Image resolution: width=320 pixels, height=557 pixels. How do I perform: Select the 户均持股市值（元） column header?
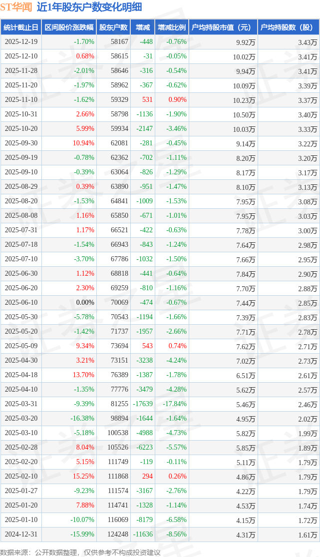(223, 27)
